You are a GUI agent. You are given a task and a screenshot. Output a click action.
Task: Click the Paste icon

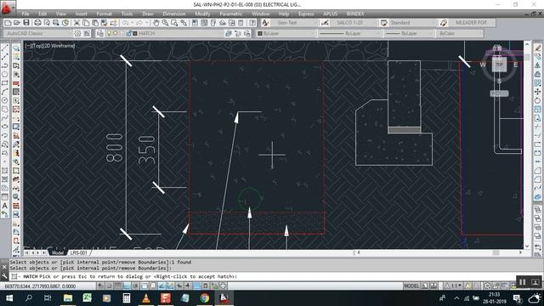point(94,23)
